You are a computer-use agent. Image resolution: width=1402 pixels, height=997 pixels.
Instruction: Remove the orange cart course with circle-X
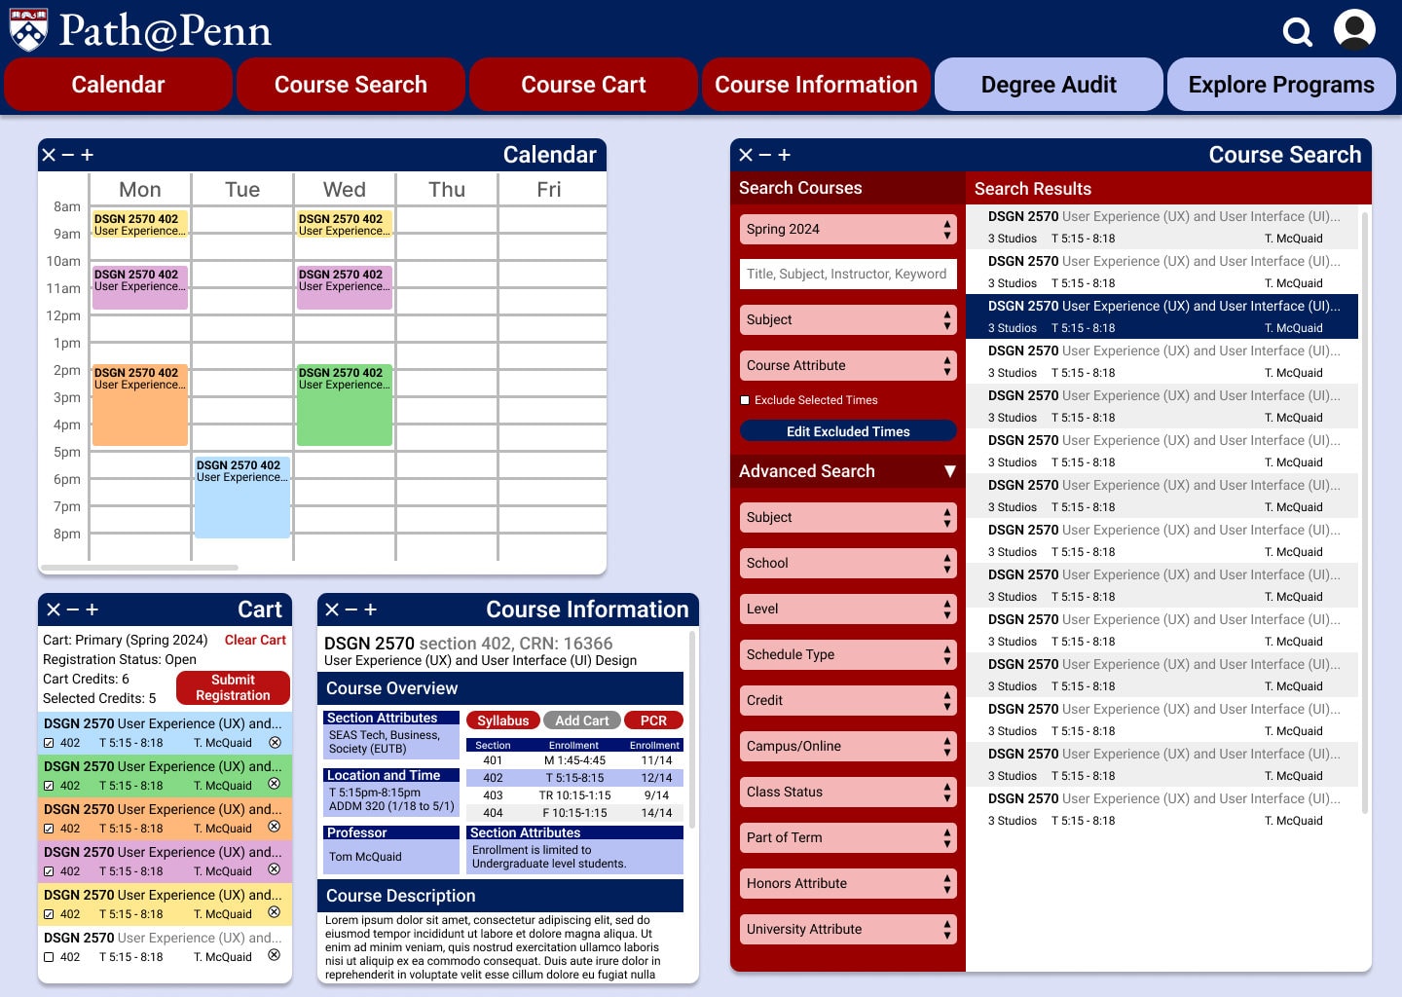pos(275,827)
